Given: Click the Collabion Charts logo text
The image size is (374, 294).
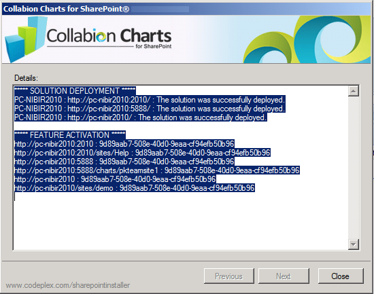Looking at the screenshot, I should [x=109, y=37].
